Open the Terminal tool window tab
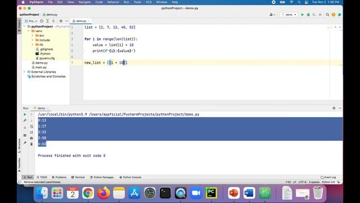 78,177
